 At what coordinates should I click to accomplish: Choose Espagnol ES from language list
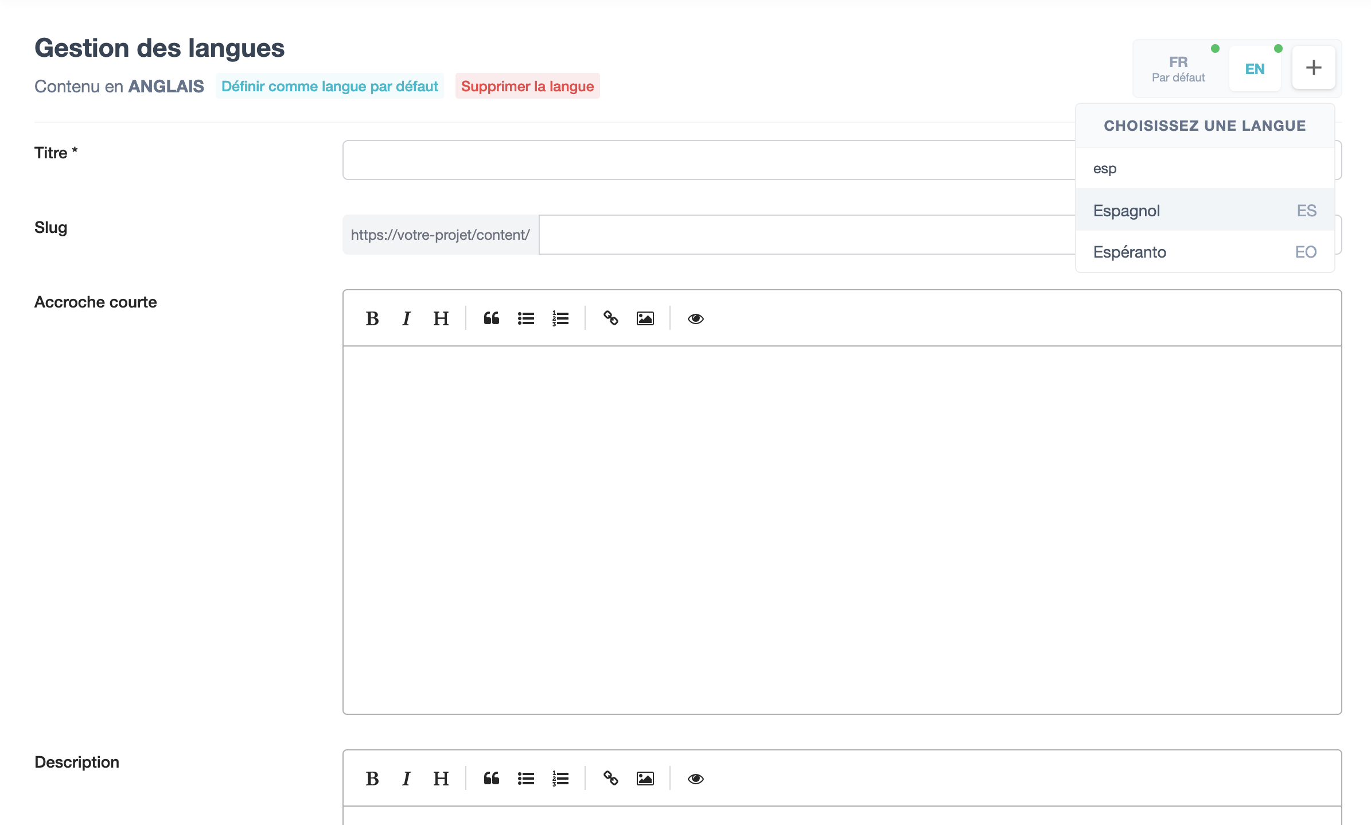[x=1204, y=211]
